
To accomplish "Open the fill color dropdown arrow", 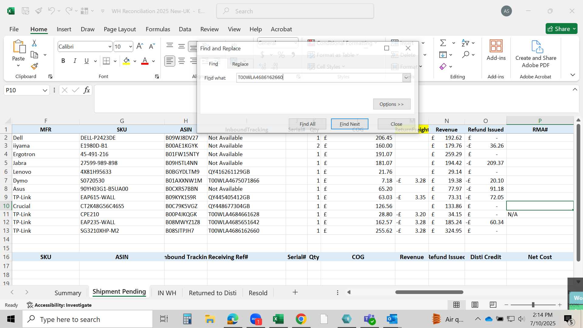I will (135, 61).
